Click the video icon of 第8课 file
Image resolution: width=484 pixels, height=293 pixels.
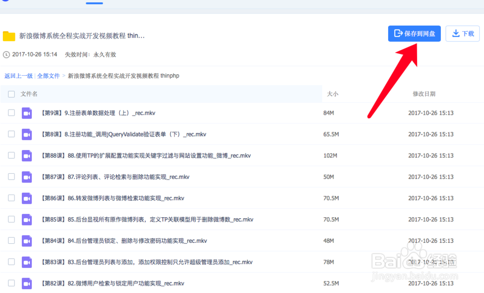[27, 135]
